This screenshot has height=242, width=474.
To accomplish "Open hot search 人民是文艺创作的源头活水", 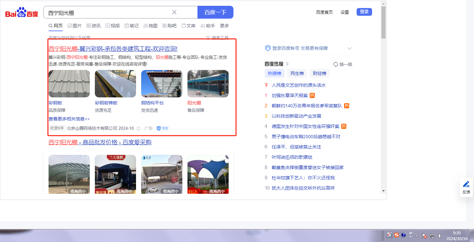I will point(299,85).
